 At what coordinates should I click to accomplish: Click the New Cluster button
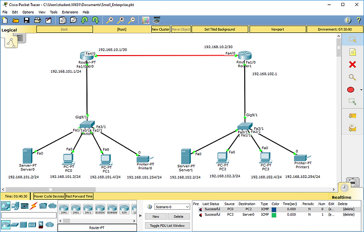pyautogui.click(x=161, y=29)
